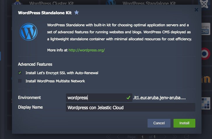
Task: Refresh the background marketplace list
Action: coord(187,137)
